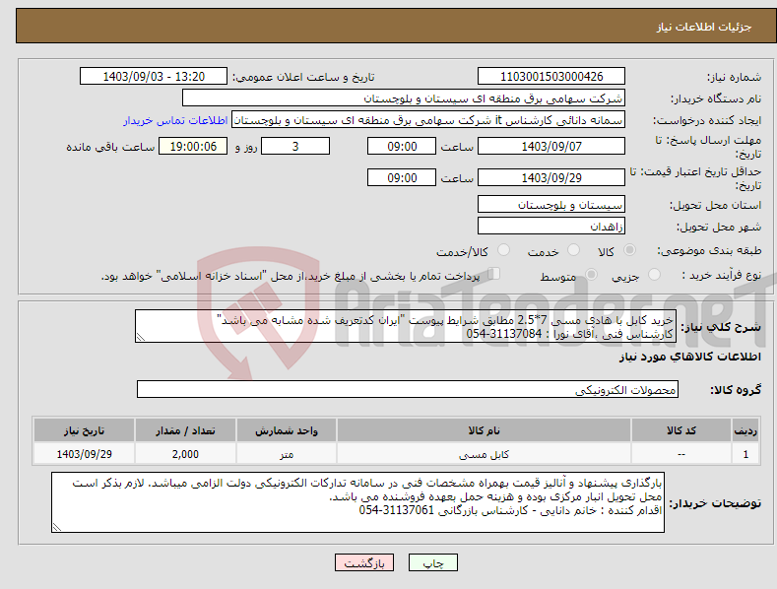Viewport: 777px width, 589px height.
Task: Click the announcement date field 1403/09/03 - 13:20
Action: (x=153, y=77)
